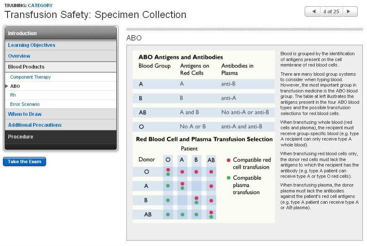367x246 pixels.
Task: Click the red compatible red cell legend dot
Action: pos(228,160)
